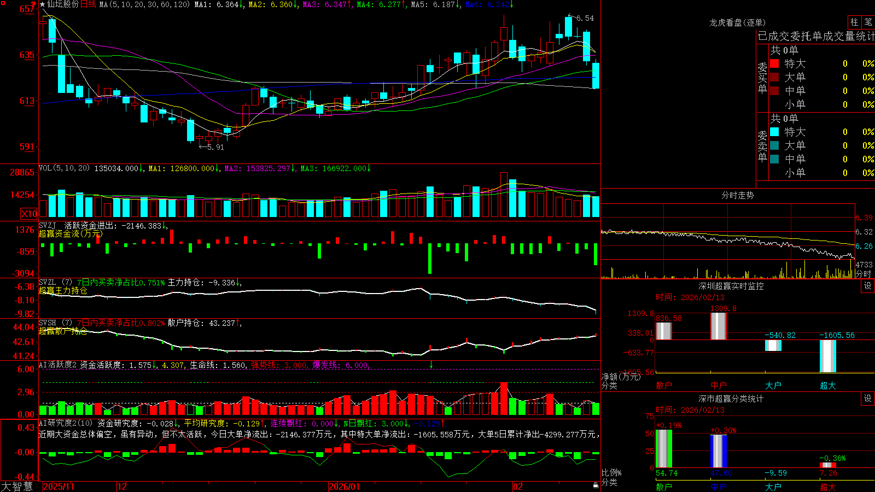This screenshot has height=492, width=875.
Task: Click the 12 month marker on timeline
Action: 122,487
